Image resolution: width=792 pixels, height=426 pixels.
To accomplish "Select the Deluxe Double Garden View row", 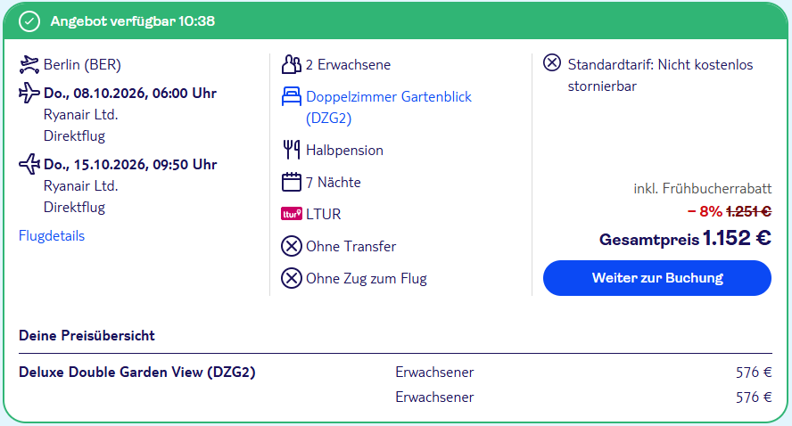I will (395, 372).
